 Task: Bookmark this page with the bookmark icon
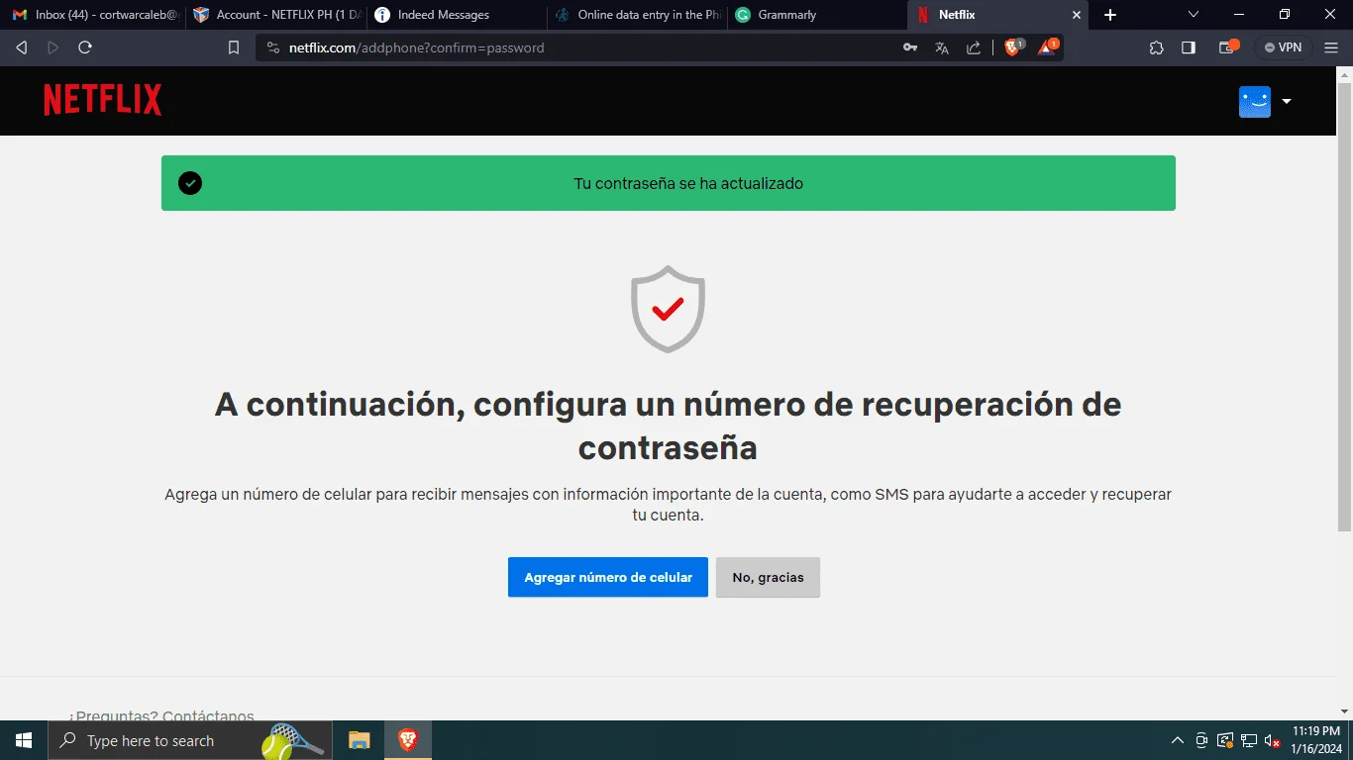[x=234, y=47]
